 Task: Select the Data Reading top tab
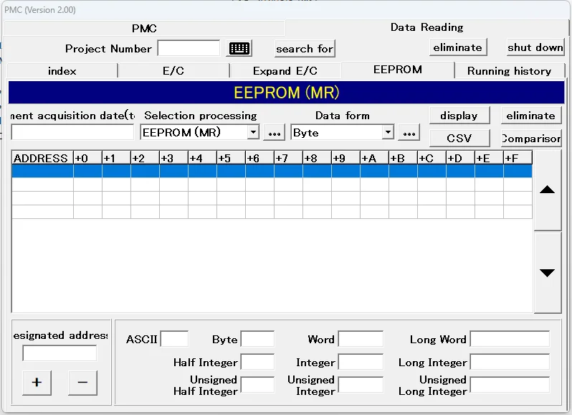point(426,27)
